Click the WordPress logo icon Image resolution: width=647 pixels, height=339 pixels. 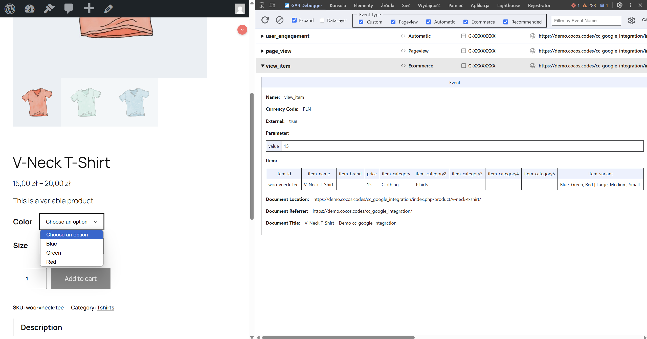point(10,9)
